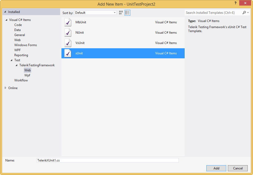Choose the MbUnit template name

(81, 22)
